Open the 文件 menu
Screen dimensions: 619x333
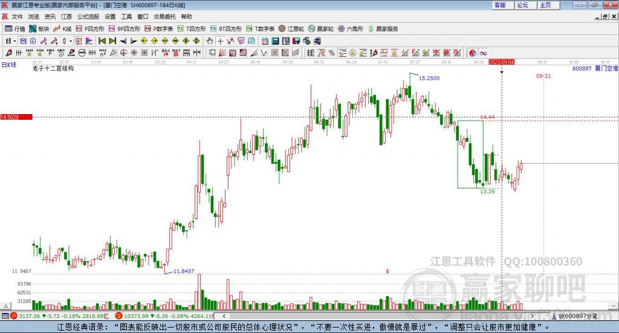tap(17, 16)
